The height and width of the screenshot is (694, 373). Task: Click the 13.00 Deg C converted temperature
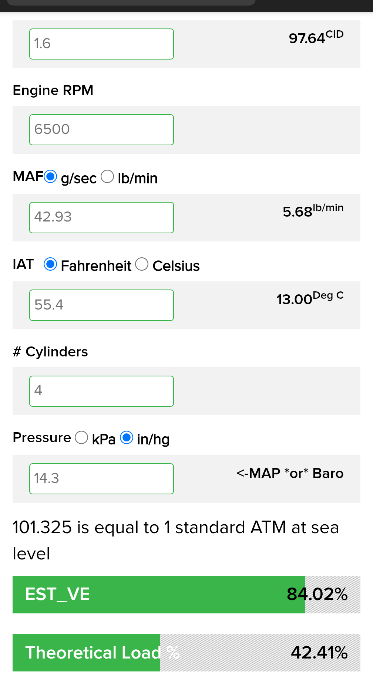(x=310, y=299)
